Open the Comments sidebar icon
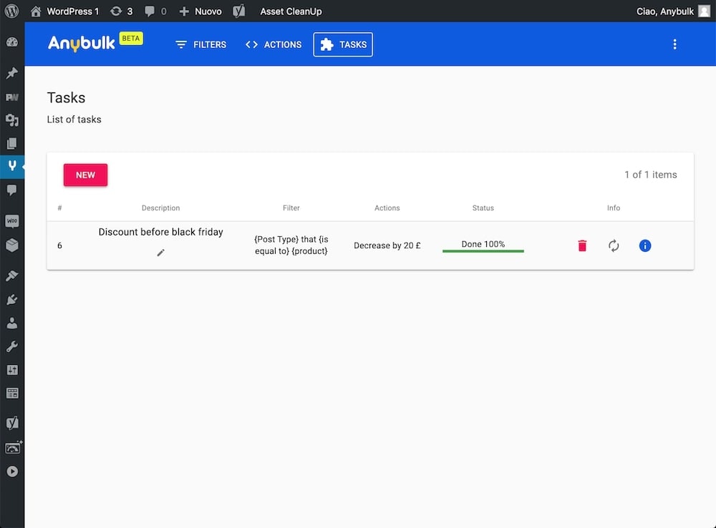 coord(12,190)
